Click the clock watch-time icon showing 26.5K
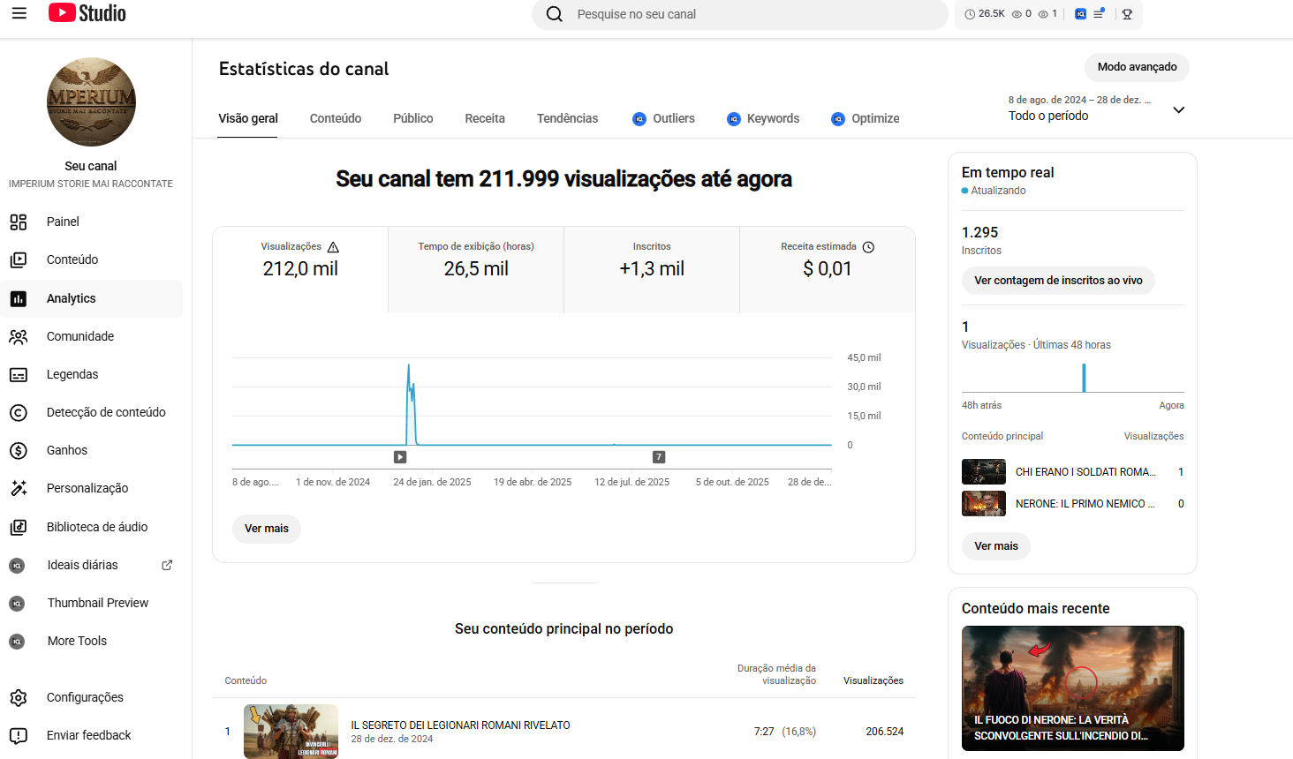This screenshot has height=759, width=1293. tap(970, 14)
